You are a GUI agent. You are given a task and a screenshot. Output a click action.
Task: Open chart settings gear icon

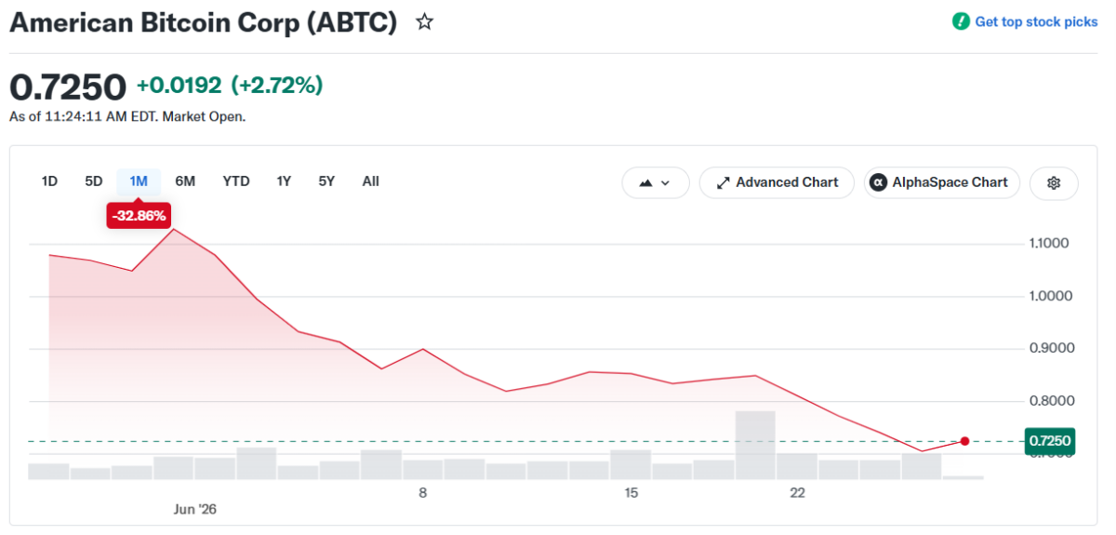(1054, 182)
